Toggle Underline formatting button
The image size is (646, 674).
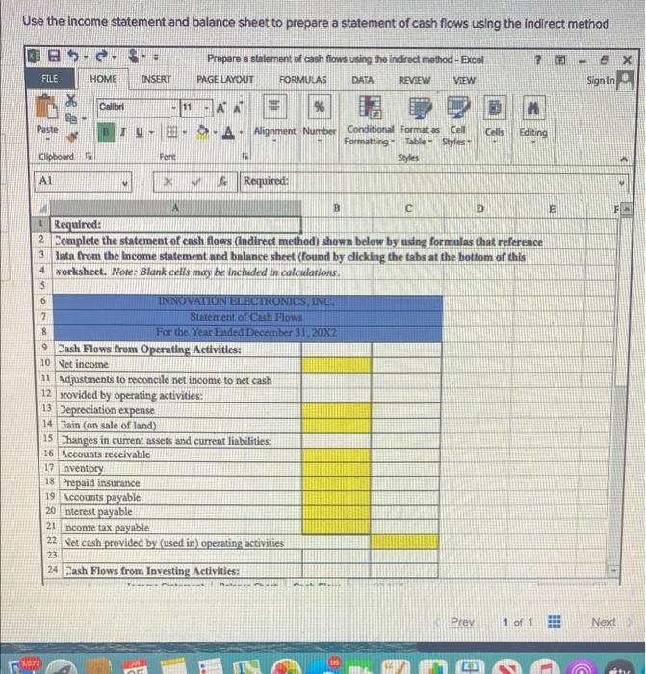tap(140, 133)
